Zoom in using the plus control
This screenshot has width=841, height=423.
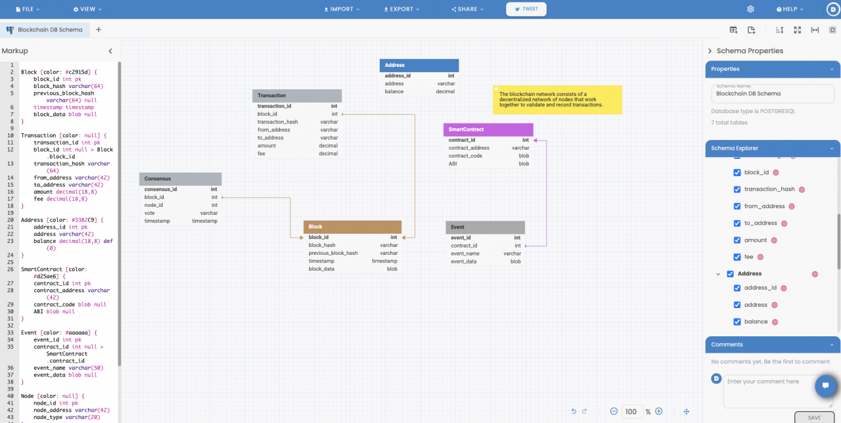[x=658, y=411]
